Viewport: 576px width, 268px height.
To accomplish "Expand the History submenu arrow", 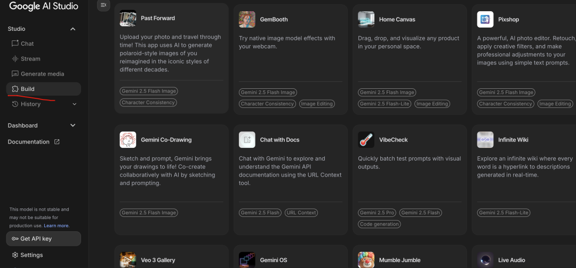I will tap(74, 104).
